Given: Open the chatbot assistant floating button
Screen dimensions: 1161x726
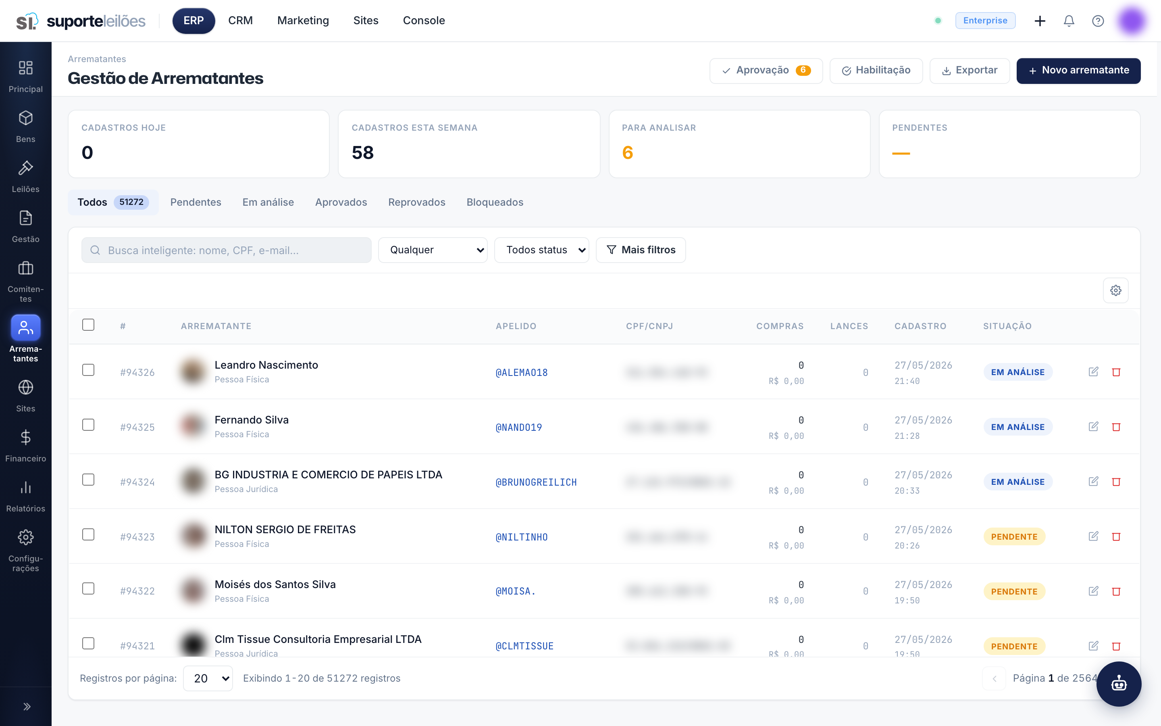Looking at the screenshot, I should tap(1119, 684).
